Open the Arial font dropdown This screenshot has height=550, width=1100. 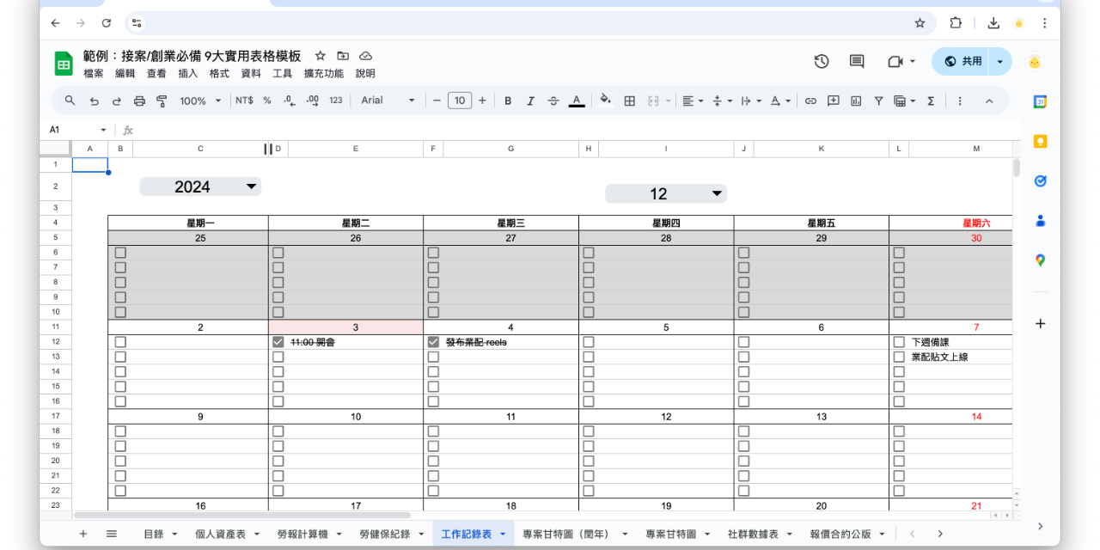(x=388, y=101)
